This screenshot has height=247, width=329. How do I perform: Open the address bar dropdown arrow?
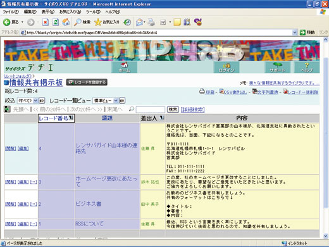(295, 32)
